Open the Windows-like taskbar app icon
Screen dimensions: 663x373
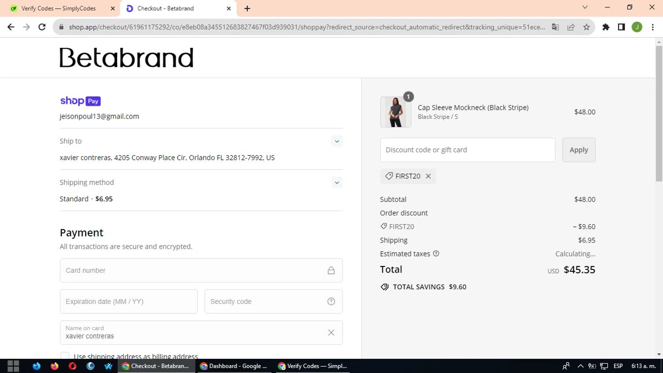click(109, 366)
